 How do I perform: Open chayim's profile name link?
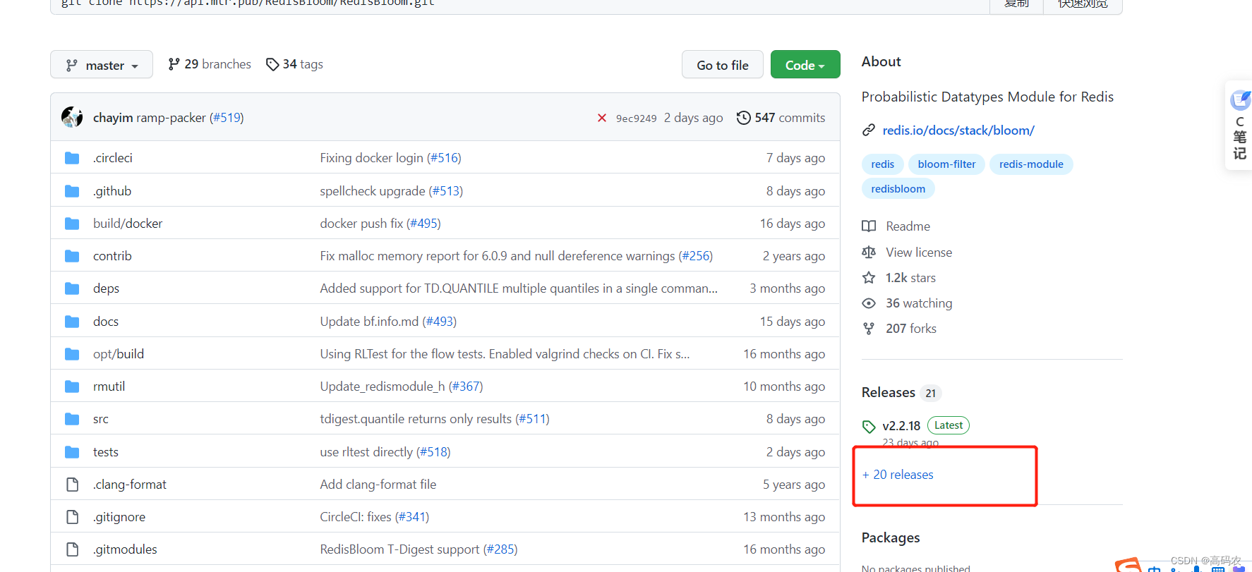tap(113, 118)
